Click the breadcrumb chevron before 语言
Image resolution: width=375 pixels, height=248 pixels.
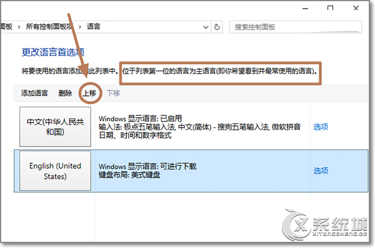(x=80, y=27)
